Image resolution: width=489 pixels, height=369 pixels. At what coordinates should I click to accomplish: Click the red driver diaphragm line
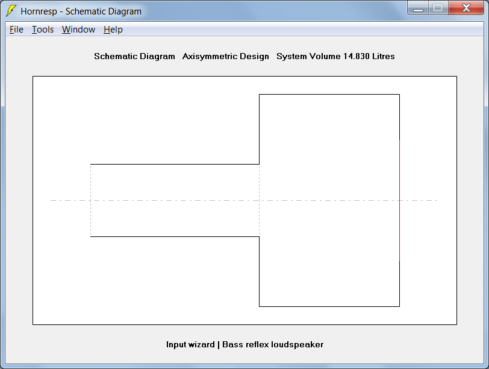[x=399, y=200]
